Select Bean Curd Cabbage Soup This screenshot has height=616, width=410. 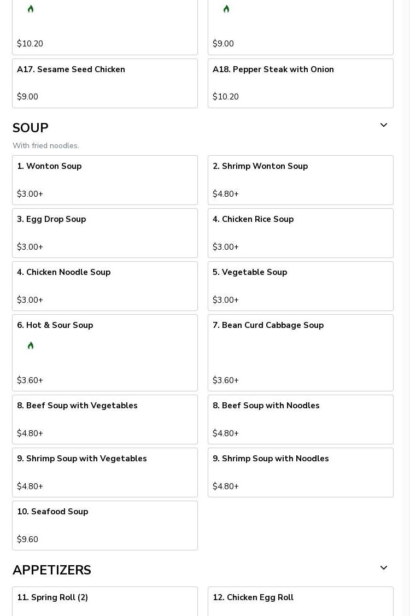301,353
